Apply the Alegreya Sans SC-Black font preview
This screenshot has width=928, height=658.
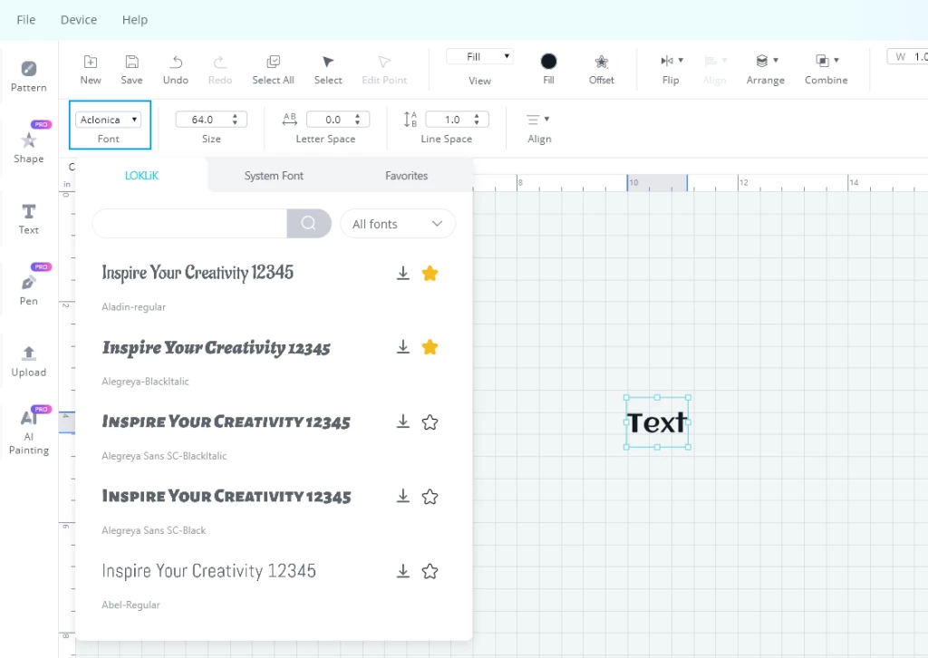227,496
